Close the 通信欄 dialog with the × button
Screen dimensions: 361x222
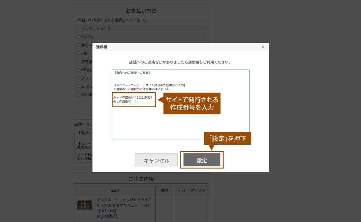(x=263, y=46)
